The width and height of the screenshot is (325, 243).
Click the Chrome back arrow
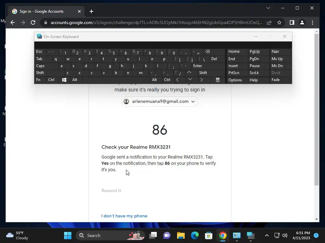click(13, 22)
